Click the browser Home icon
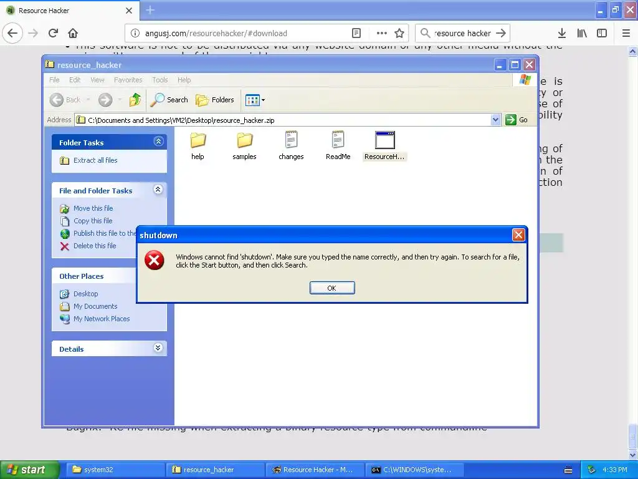This screenshot has height=479, width=638. (73, 33)
